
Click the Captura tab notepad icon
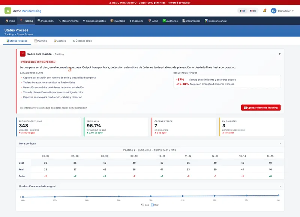[x=55, y=41]
